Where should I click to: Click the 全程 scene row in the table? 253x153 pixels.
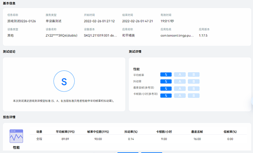tap(138, 139)
